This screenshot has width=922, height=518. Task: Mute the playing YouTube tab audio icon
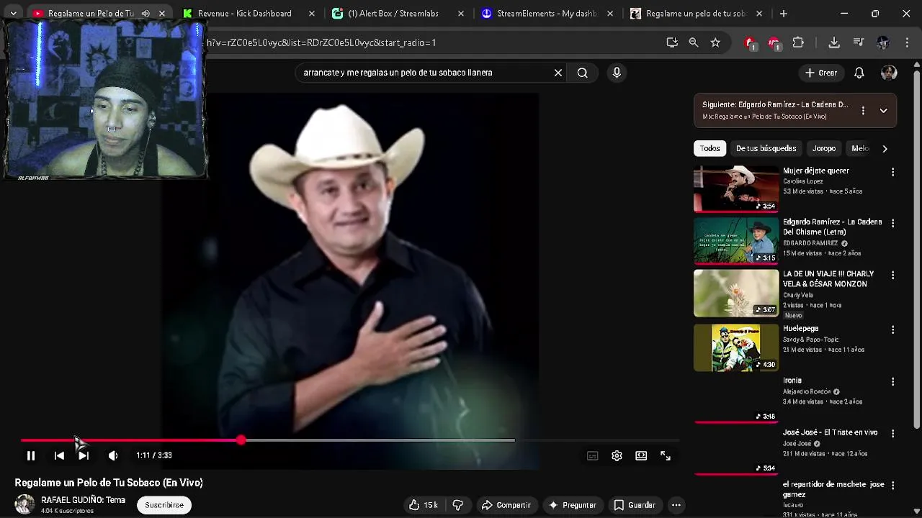[x=146, y=14]
